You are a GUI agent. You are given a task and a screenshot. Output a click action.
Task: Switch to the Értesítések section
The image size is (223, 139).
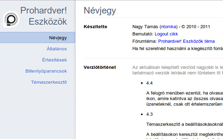[54, 60]
